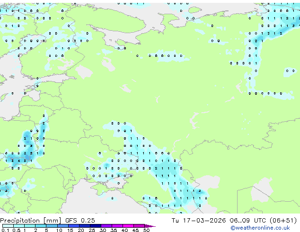Viewport: 300px width, 232px height.
Task: Click the 0.1–0.5 mm legend color swatch
Action: (x=8, y=226)
